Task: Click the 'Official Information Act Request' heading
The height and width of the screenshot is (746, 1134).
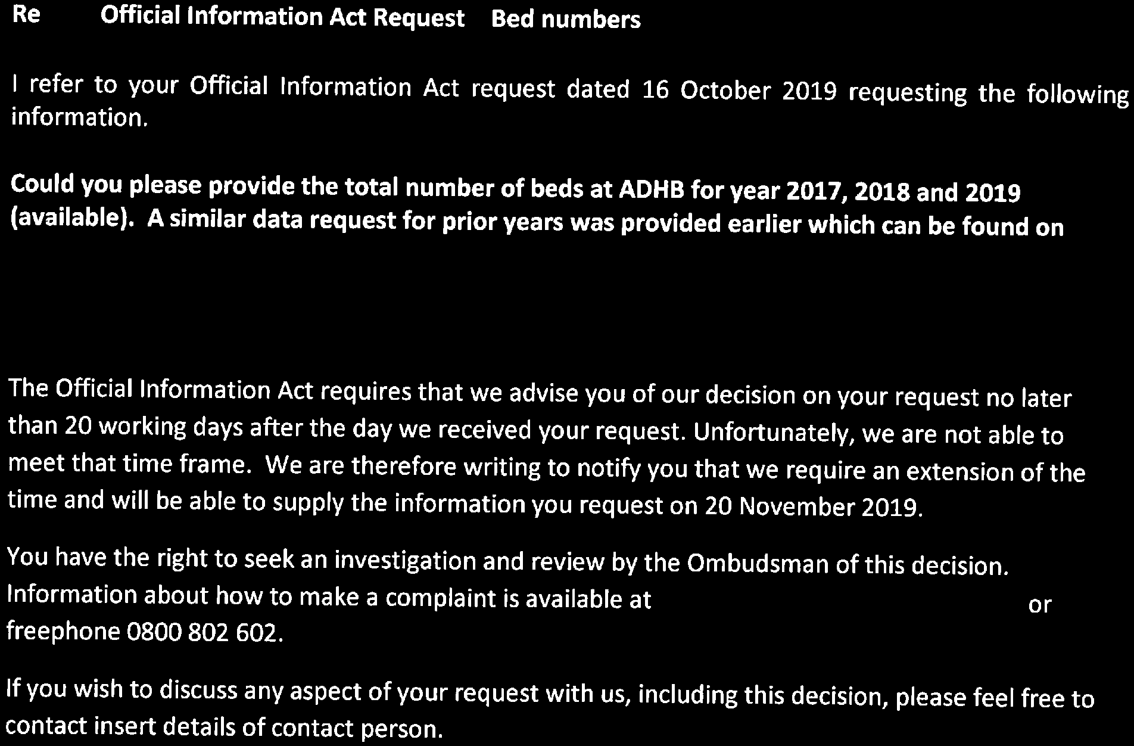Action: coord(282,18)
